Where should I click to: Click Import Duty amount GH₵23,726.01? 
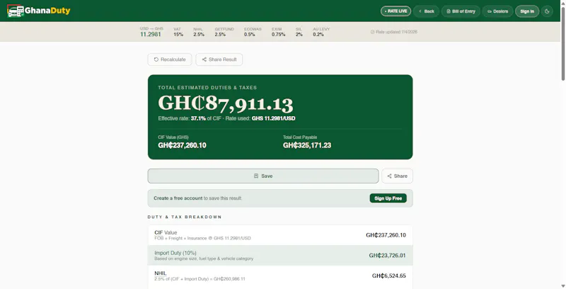pos(387,256)
